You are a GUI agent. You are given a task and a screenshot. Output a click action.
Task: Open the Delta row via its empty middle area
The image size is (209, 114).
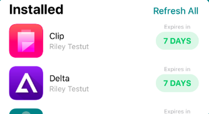pyautogui.click(x=120, y=83)
